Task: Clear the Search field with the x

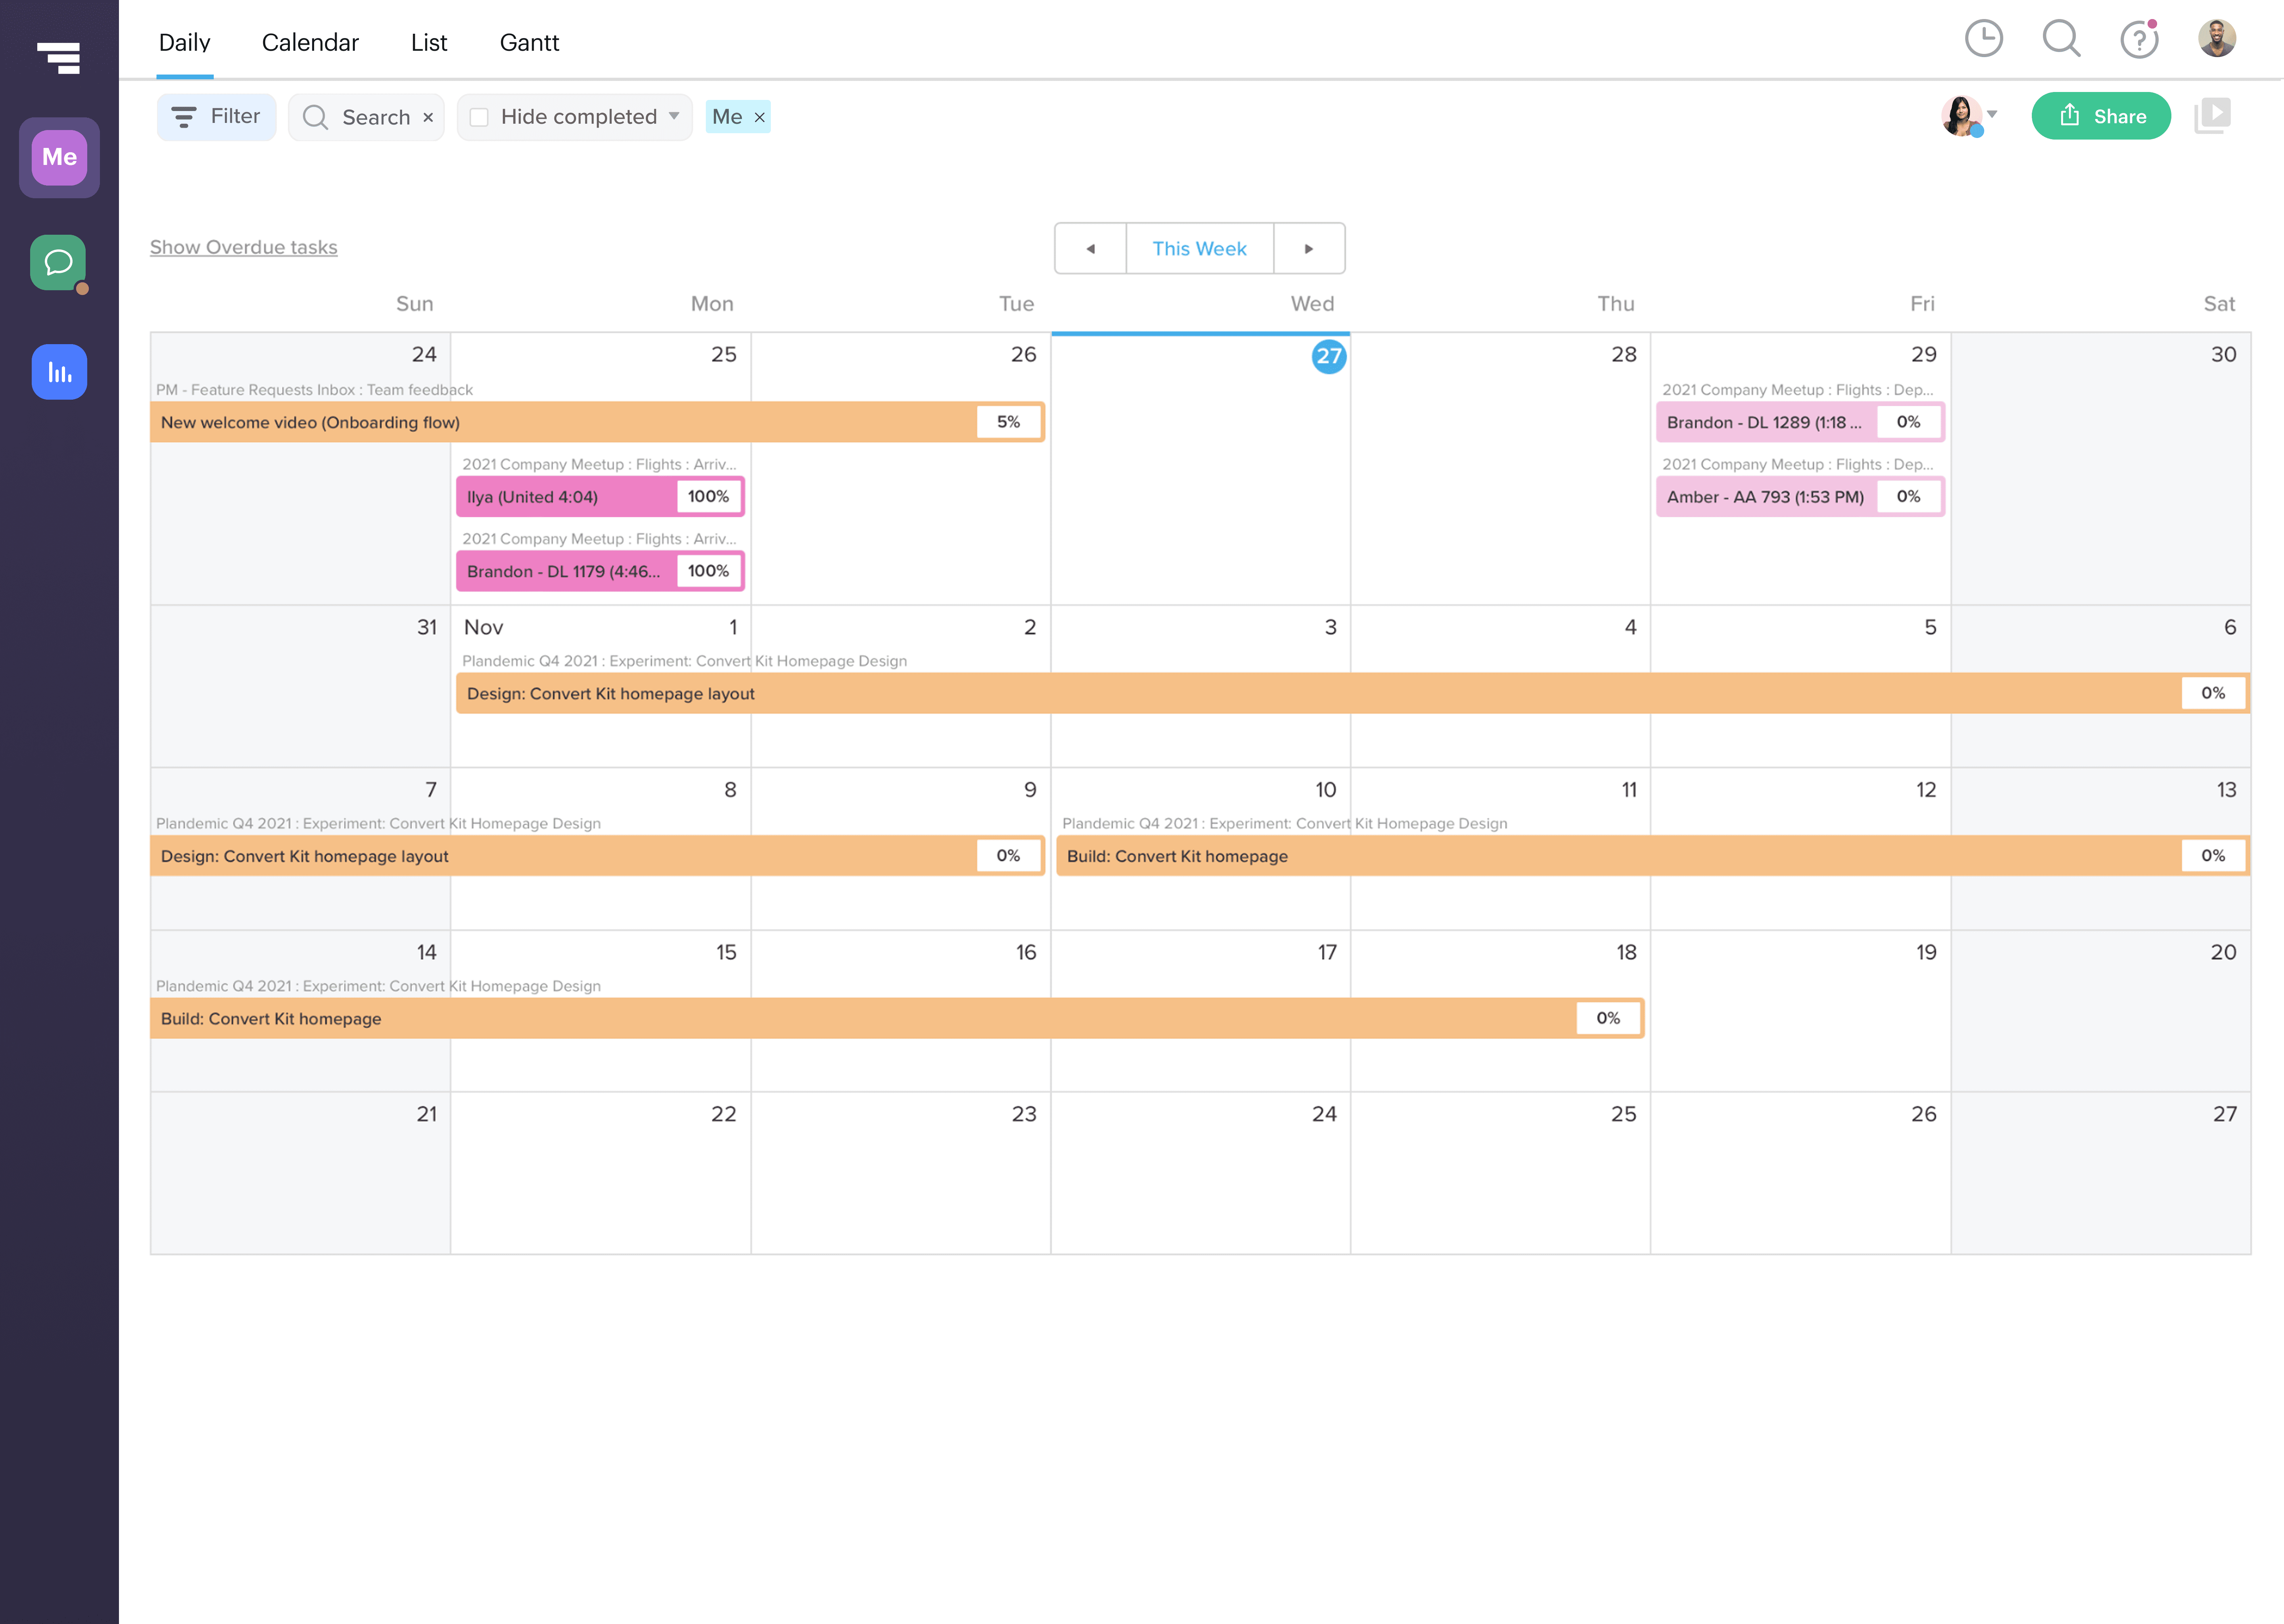Action: (x=428, y=117)
